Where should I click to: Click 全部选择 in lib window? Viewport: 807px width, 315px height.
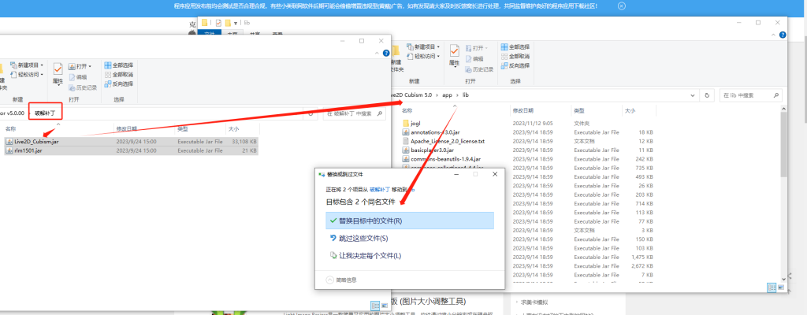coord(515,46)
